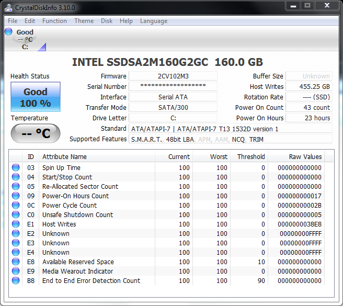Open the Function menu
The height and width of the screenshot is (306, 343).
tap(54, 21)
